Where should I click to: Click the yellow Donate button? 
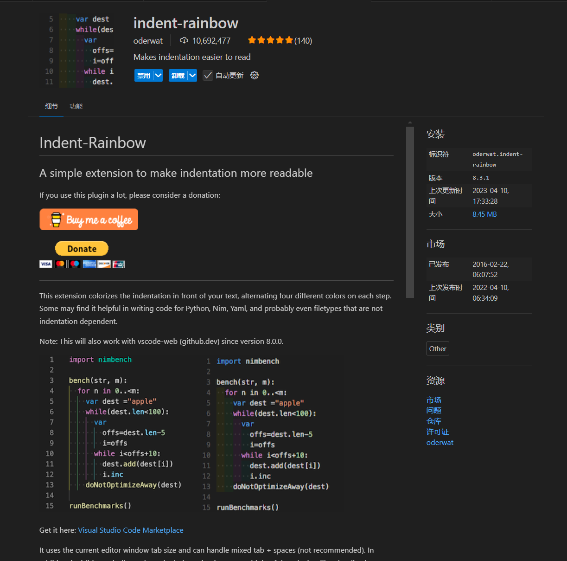point(82,249)
